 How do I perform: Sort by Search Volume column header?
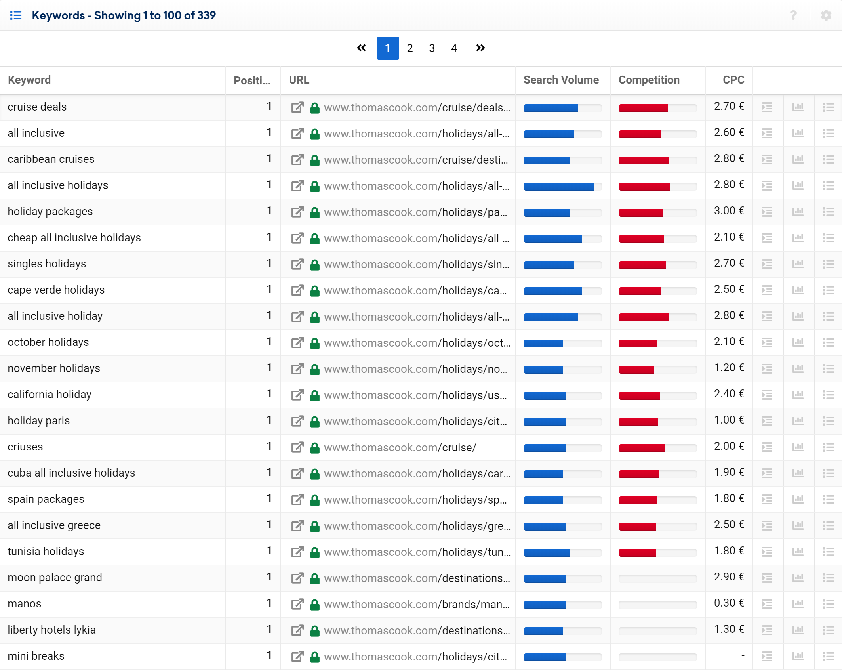[x=561, y=80]
